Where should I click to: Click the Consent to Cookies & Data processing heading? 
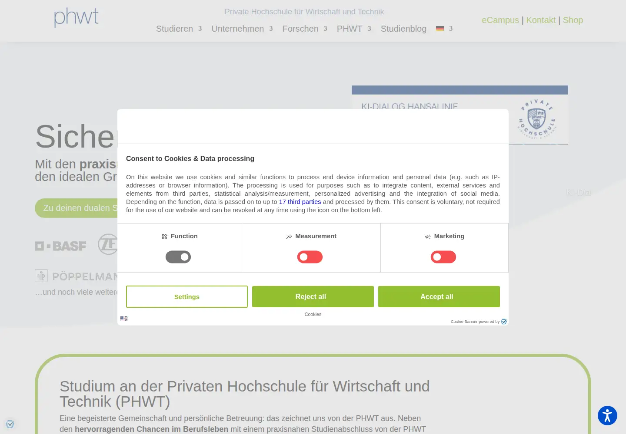[x=190, y=159]
